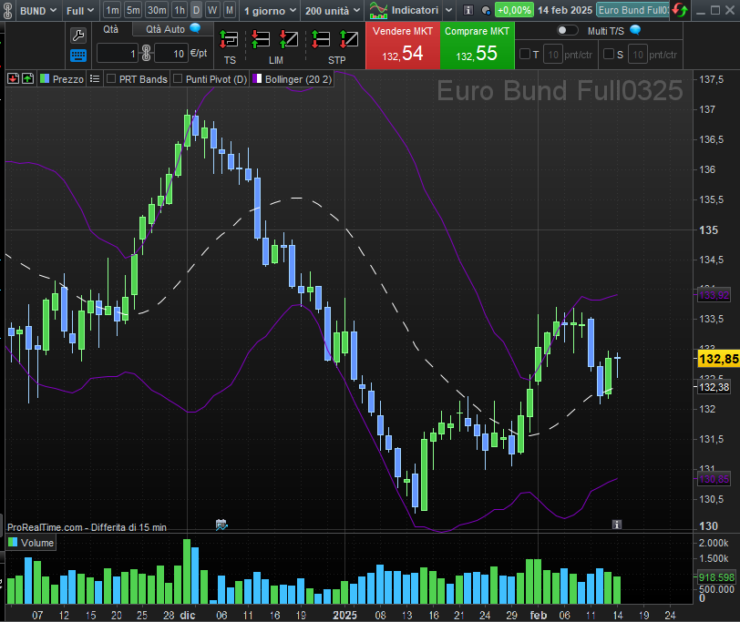Click the quantity field showing 1
740x622 pixels.
117,54
